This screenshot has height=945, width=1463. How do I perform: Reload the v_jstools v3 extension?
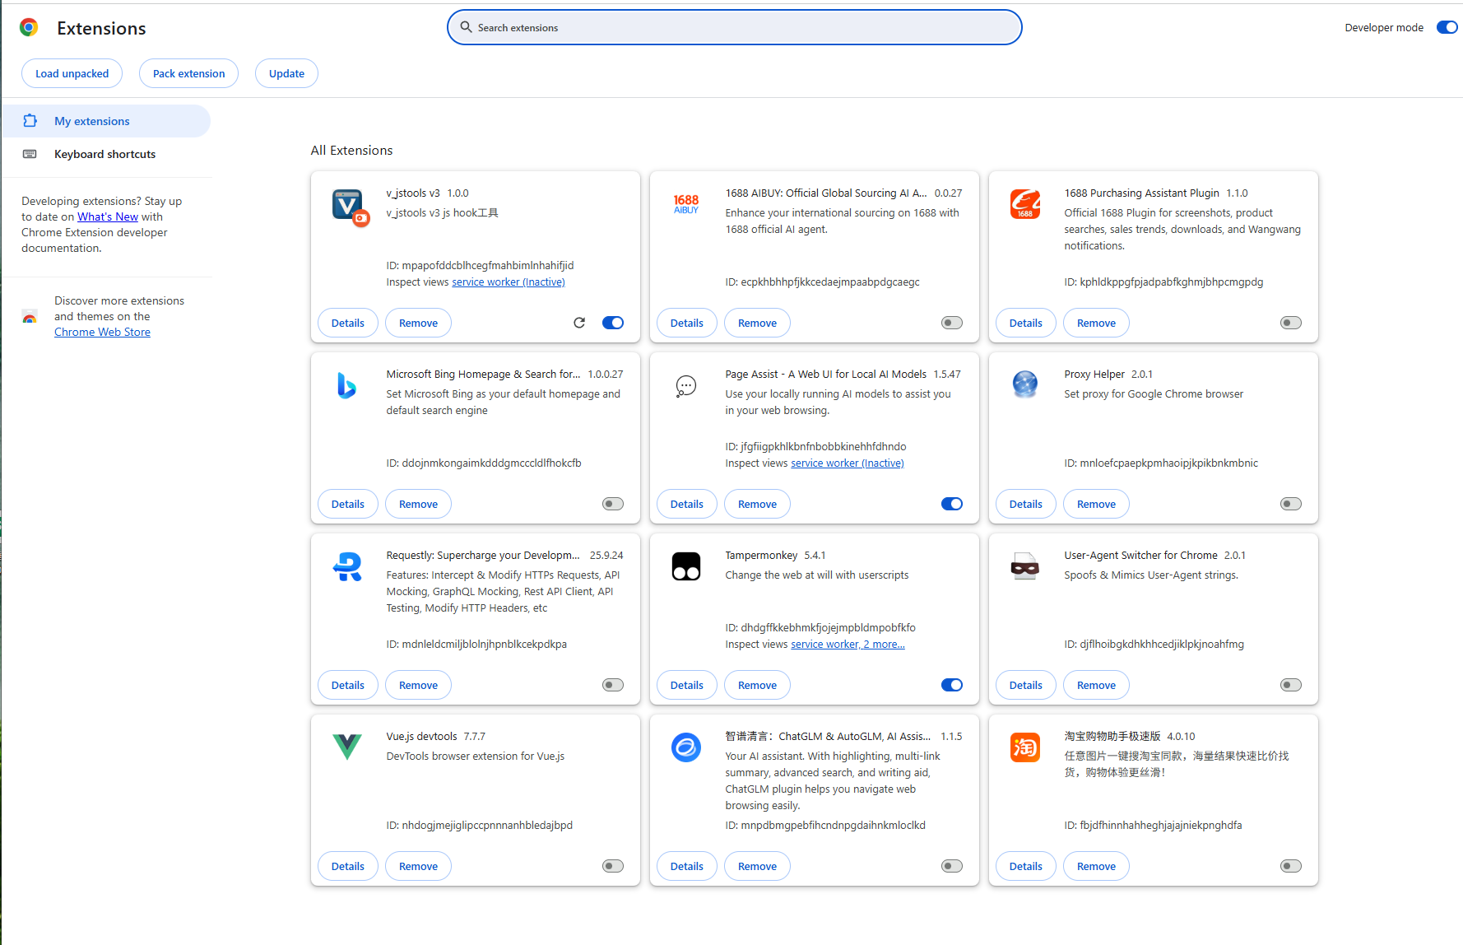pyautogui.click(x=579, y=323)
